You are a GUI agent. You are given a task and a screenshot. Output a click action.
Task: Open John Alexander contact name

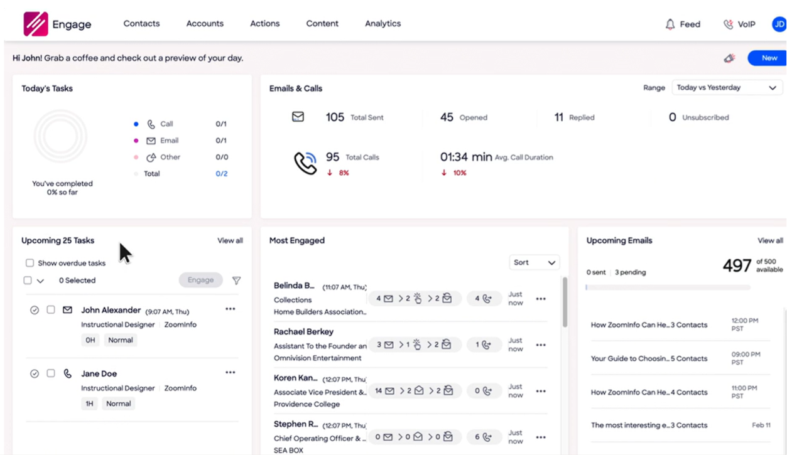[x=111, y=310]
